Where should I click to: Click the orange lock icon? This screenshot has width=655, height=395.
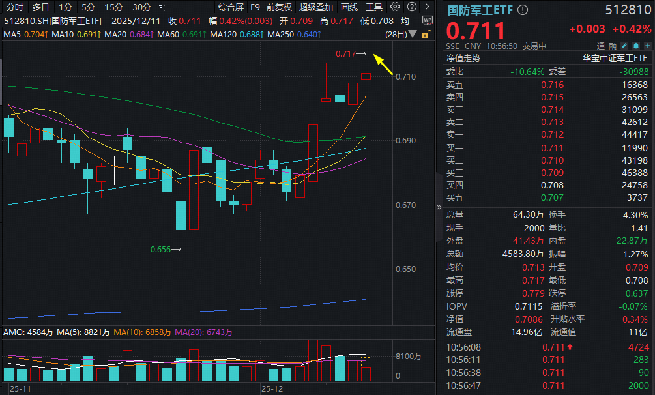coord(426,34)
